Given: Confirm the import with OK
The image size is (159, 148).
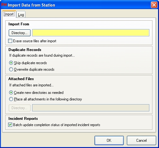Looking at the screenshot, I should click(x=109, y=140).
